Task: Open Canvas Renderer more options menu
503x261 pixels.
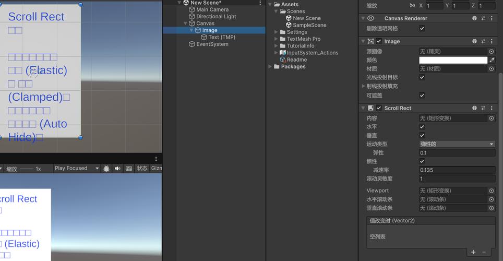Action: (x=492, y=18)
